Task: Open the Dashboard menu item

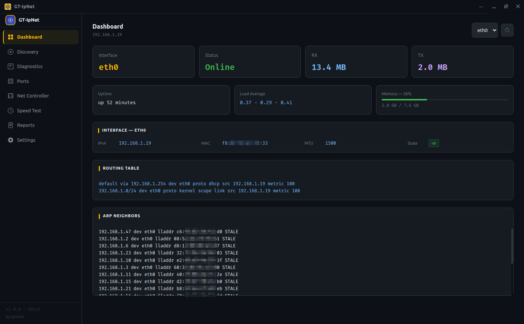Action: click(x=41, y=37)
